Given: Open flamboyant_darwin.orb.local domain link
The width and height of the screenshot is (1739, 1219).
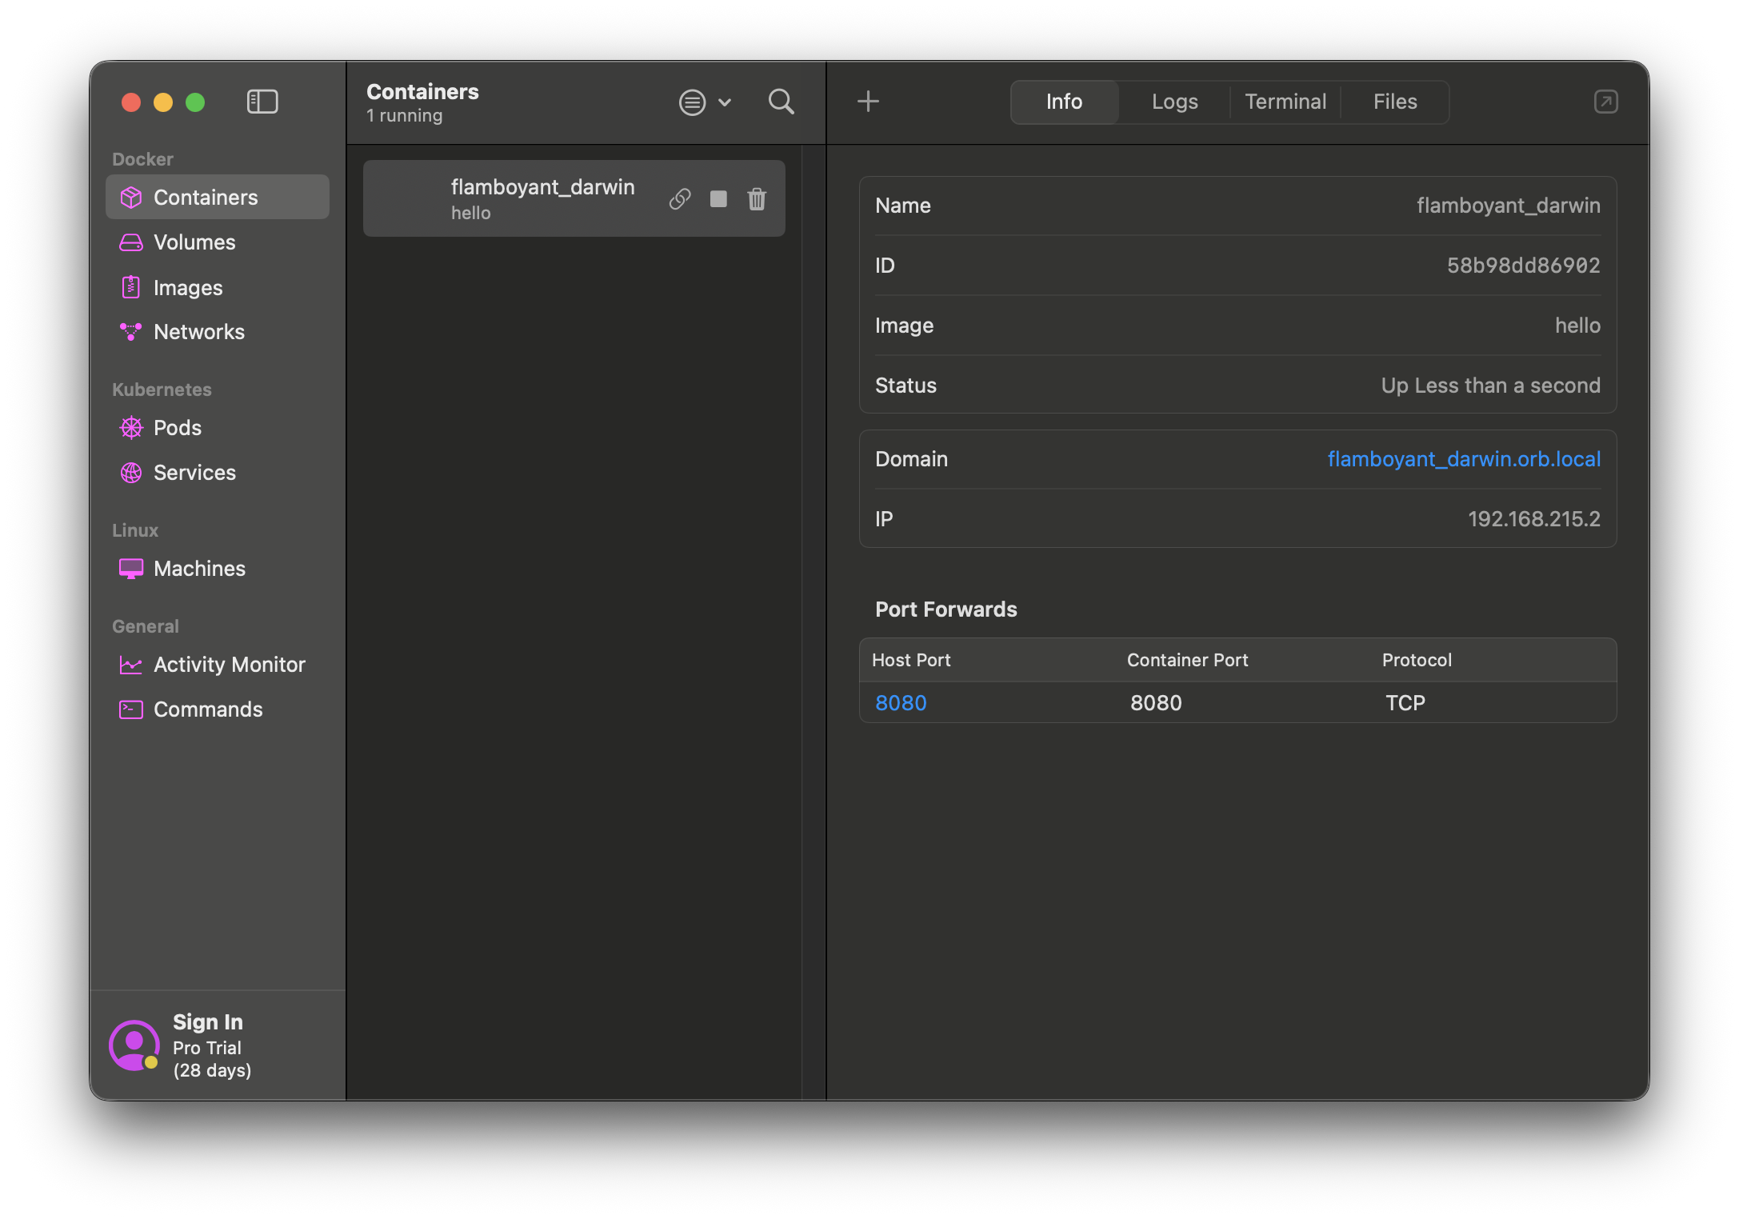Looking at the screenshot, I should click(1464, 459).
